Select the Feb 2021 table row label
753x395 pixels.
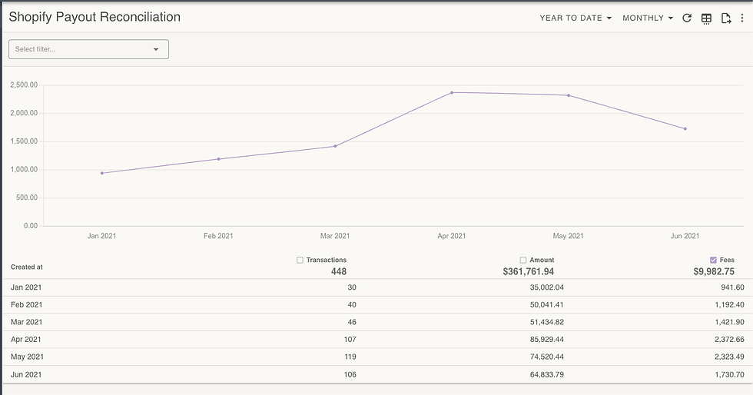click(26, 304)
